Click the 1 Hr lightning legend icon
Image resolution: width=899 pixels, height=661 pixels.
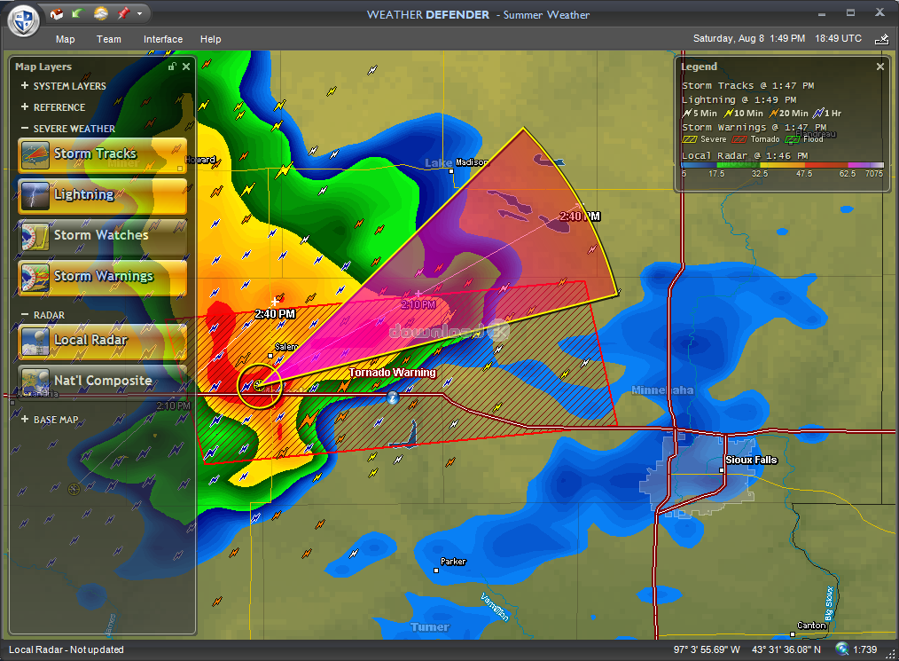tap(818, 113)
